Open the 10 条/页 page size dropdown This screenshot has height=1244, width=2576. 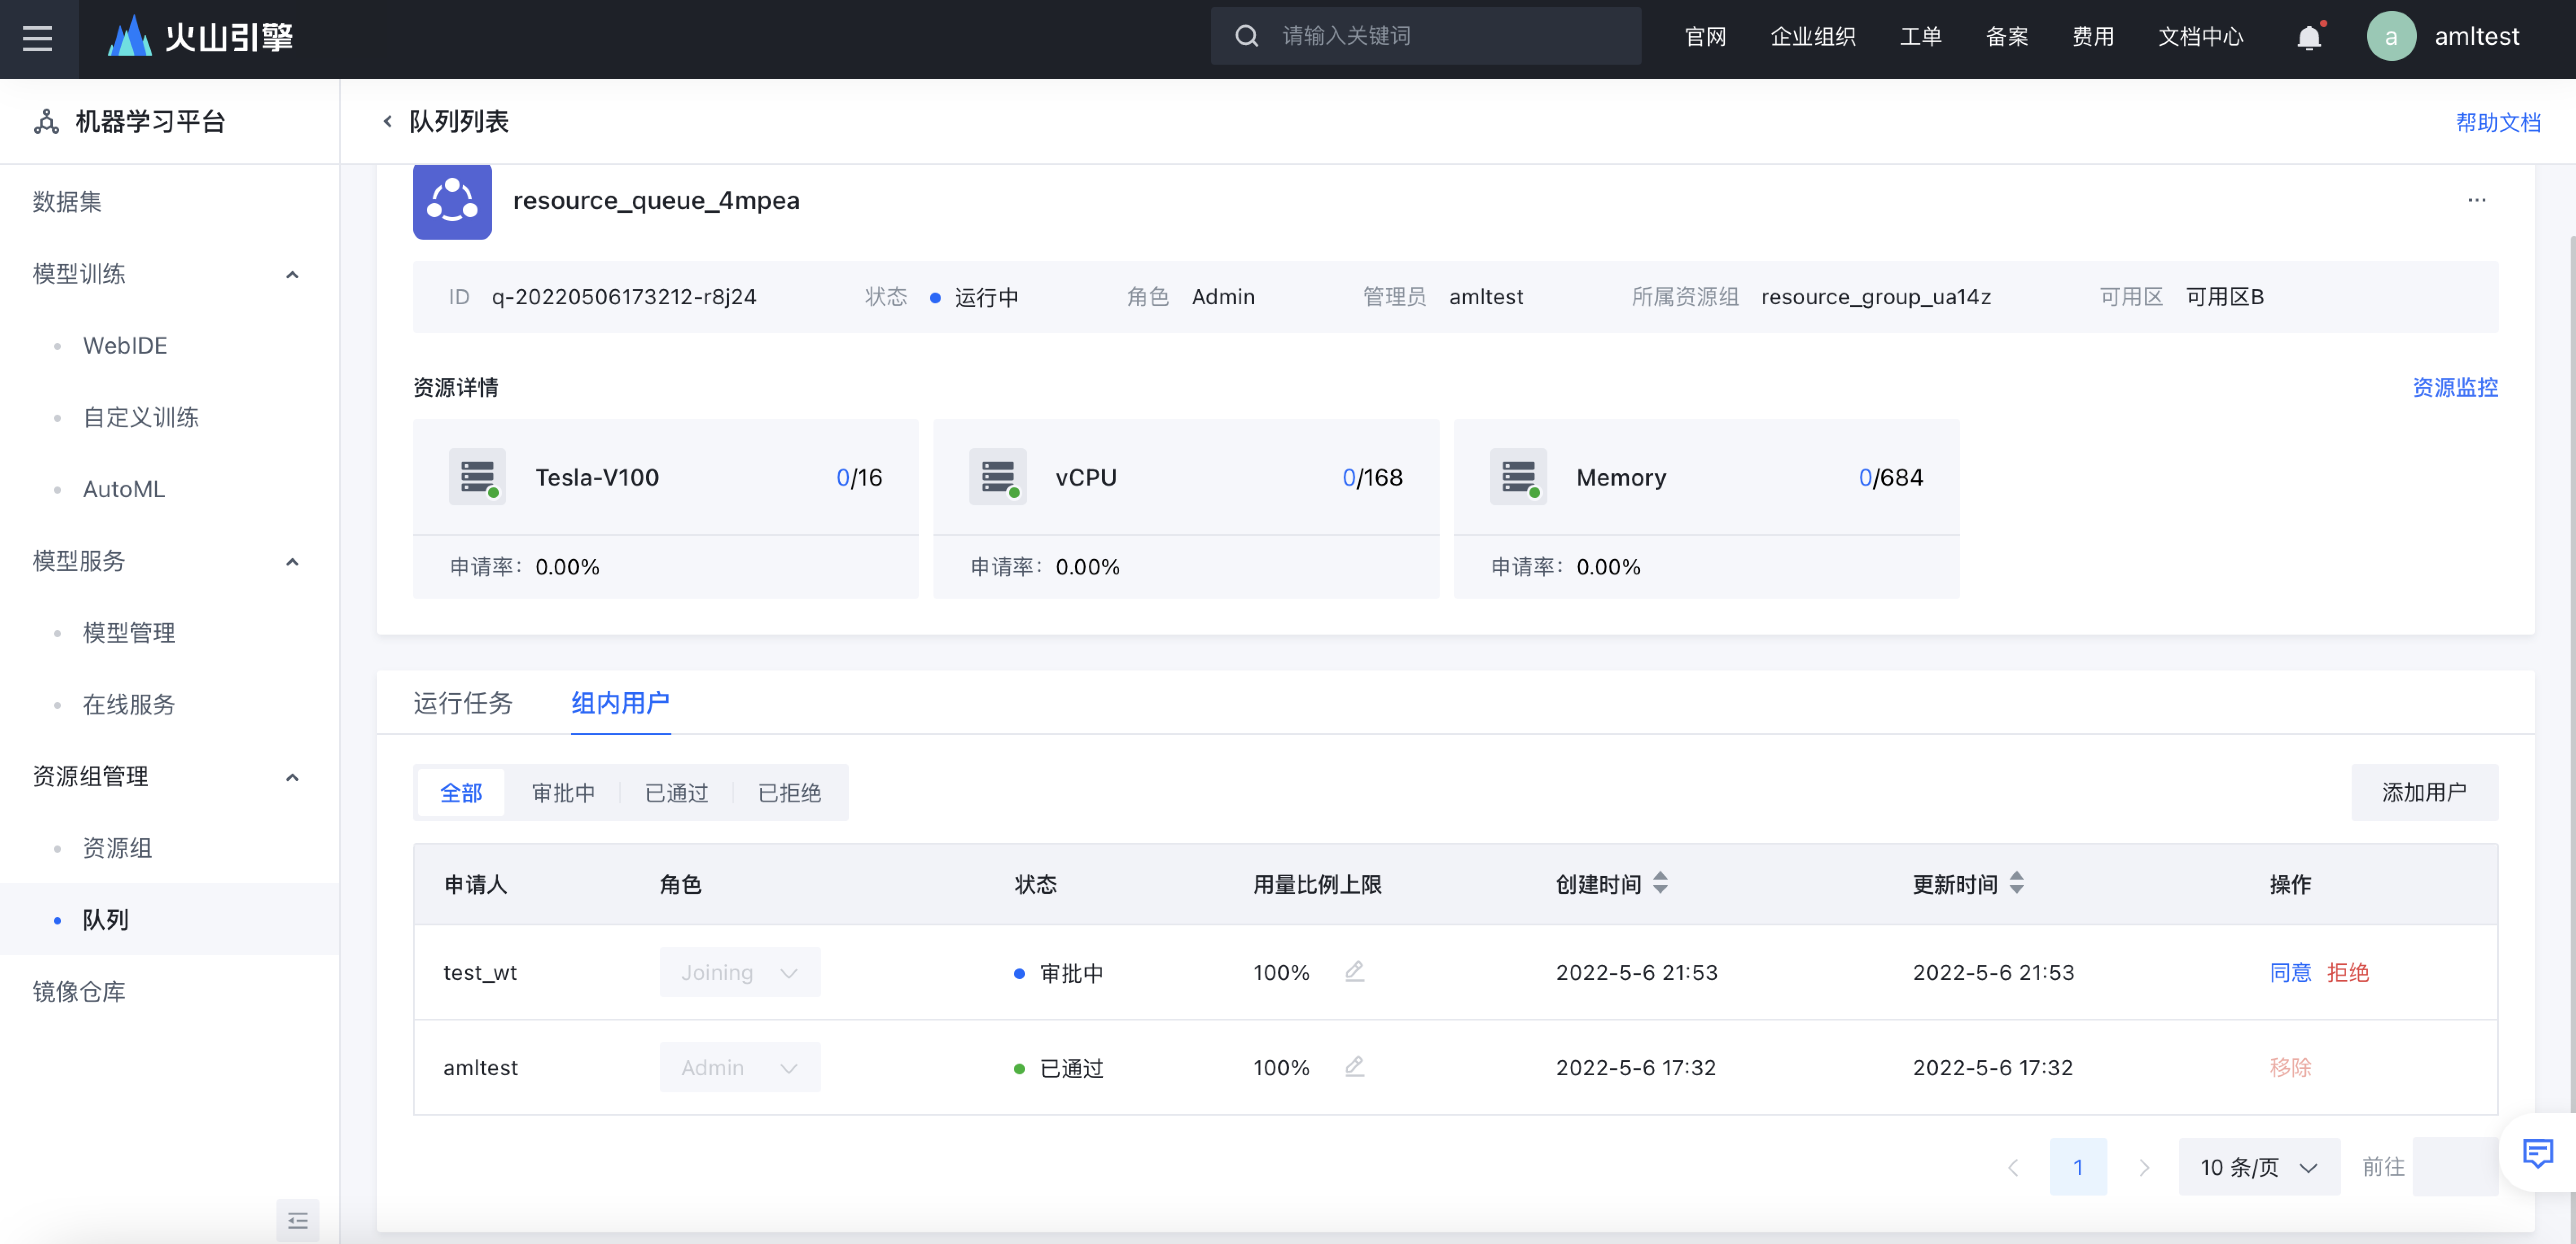(x=2259, y=1167)
